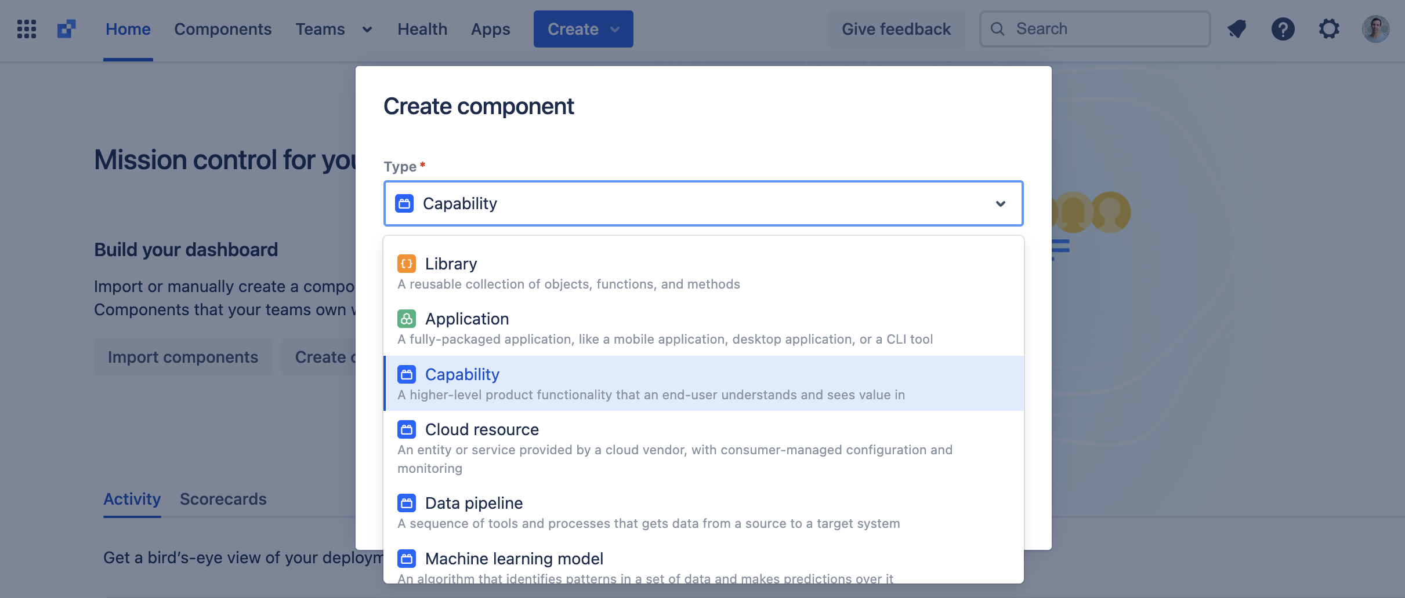The image size is (1405, 598).
Task: Click the Machine learning model type icon
Action: click(407, 559)
